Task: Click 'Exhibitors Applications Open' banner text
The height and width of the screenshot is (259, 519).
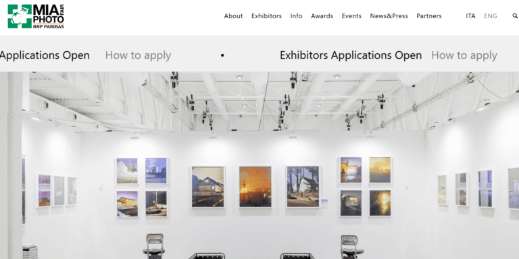Action: tap(351, 55)
